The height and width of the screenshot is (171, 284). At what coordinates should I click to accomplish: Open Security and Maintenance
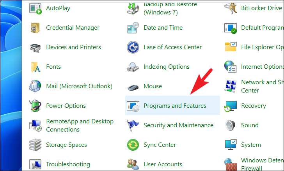coord(178,125)
